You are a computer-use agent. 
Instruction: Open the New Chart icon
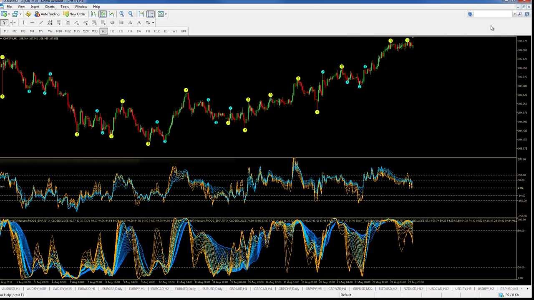point(3,14)
